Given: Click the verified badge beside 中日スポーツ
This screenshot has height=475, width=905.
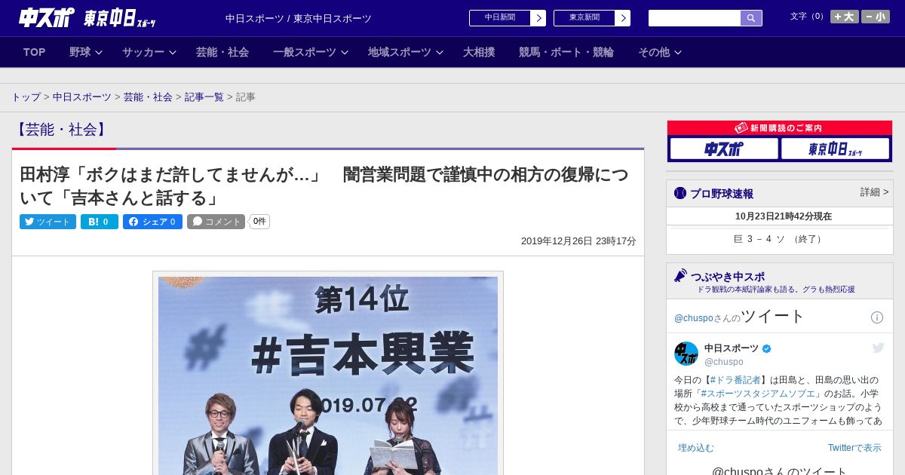Looking at the screenshot, I should click(767, 348).
